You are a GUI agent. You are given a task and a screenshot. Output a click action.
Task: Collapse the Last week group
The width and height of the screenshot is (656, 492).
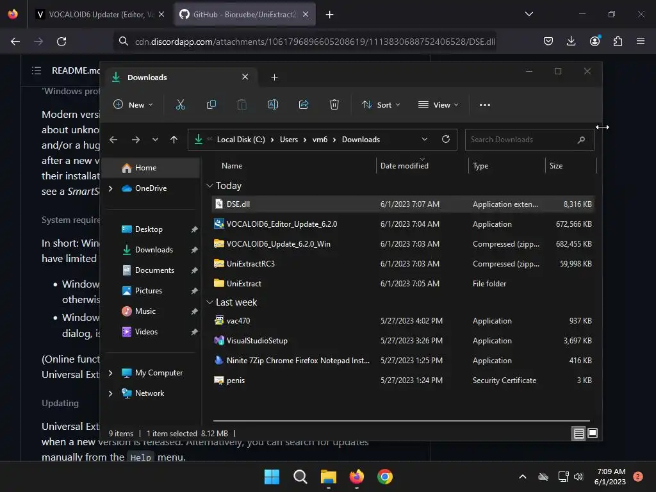(x=209, y=302)
